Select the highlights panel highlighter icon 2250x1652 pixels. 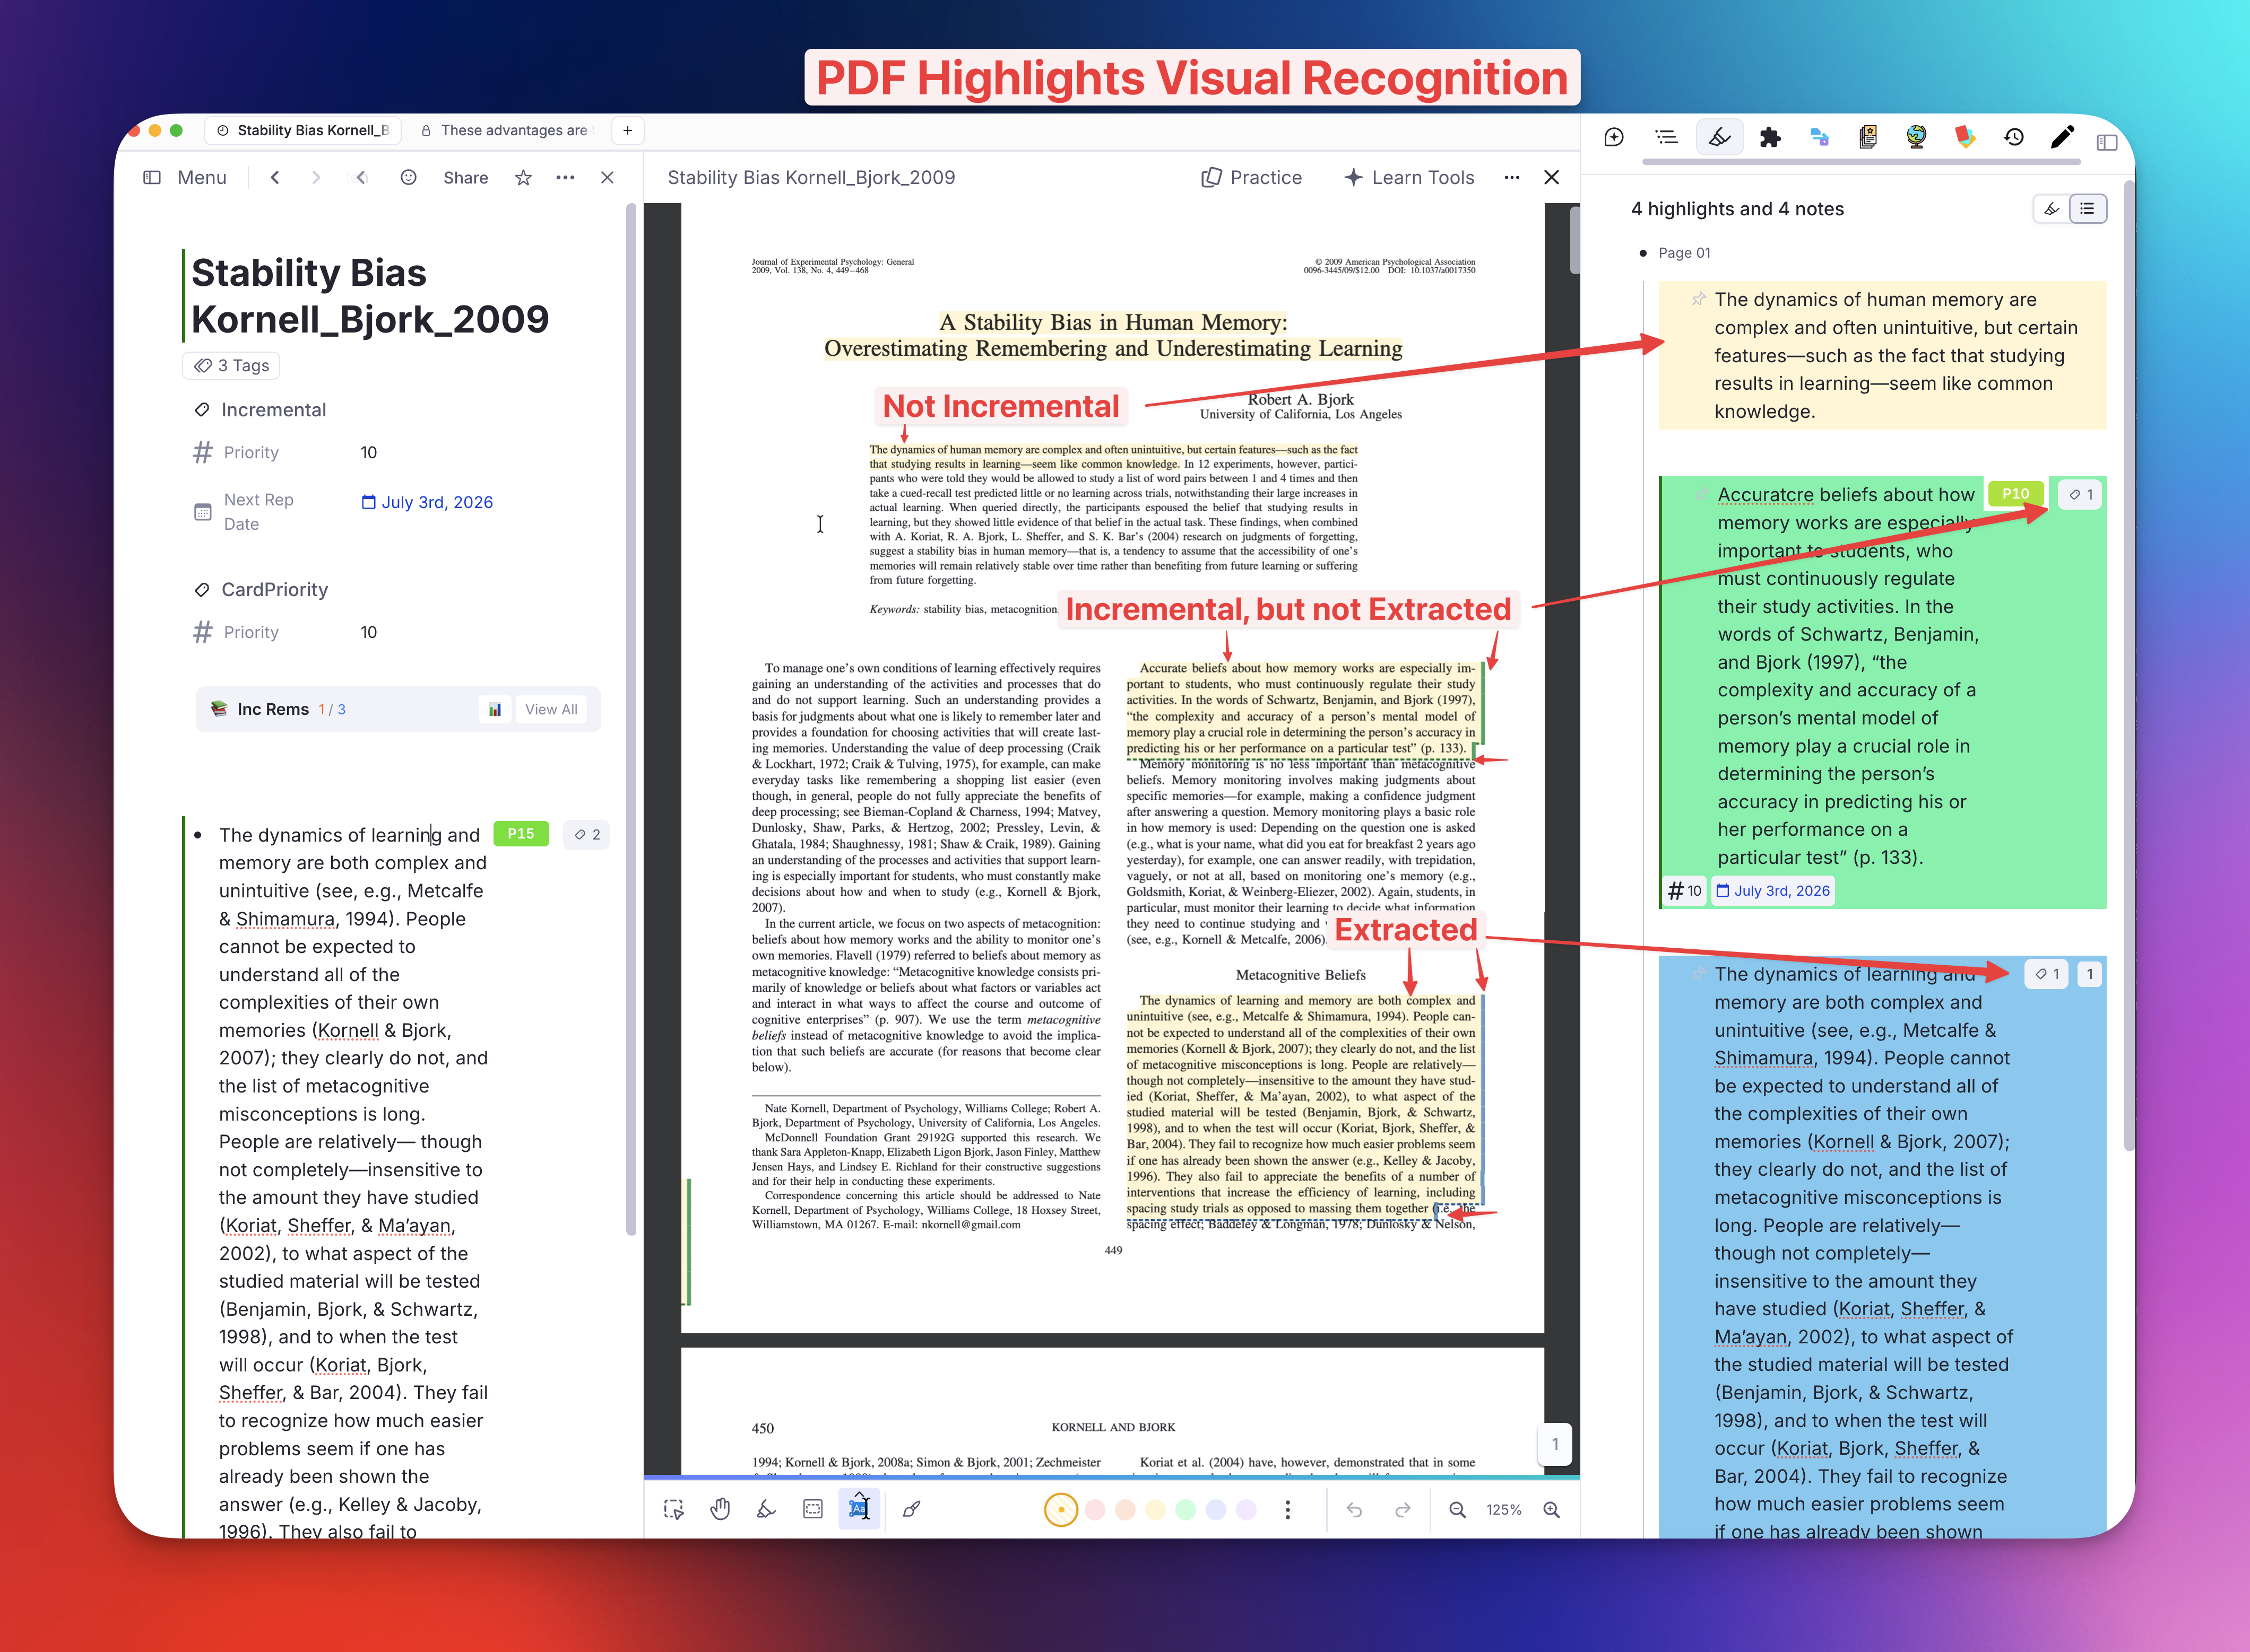(1719, 138)
